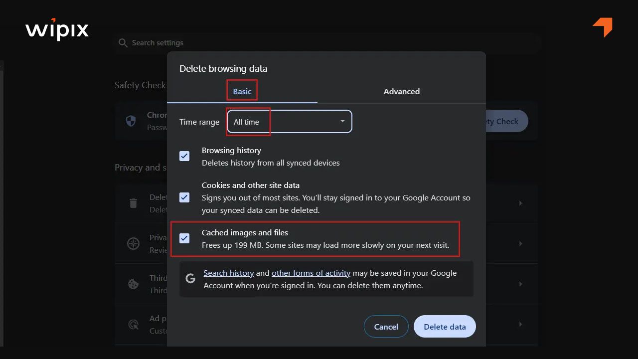This screenshot has height=359, width=638.
Task: Click the cookie icon for third-party cookies
Action: coord(133,284)
